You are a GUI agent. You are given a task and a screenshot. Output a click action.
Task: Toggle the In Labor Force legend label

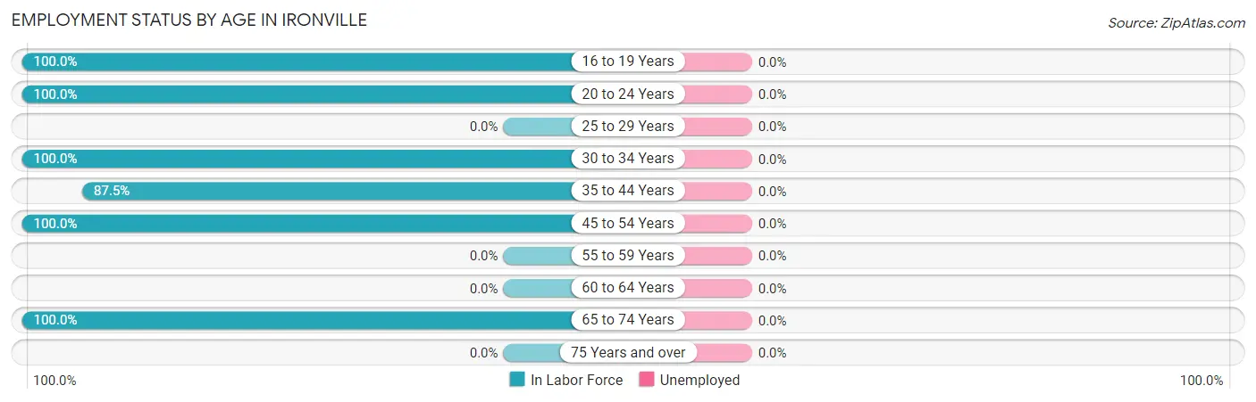[576, 380]
